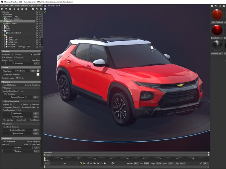Toggle the Two-Tone watermark checkbox
Viewport: 226px width, 169px height.
tap(34, 144)
